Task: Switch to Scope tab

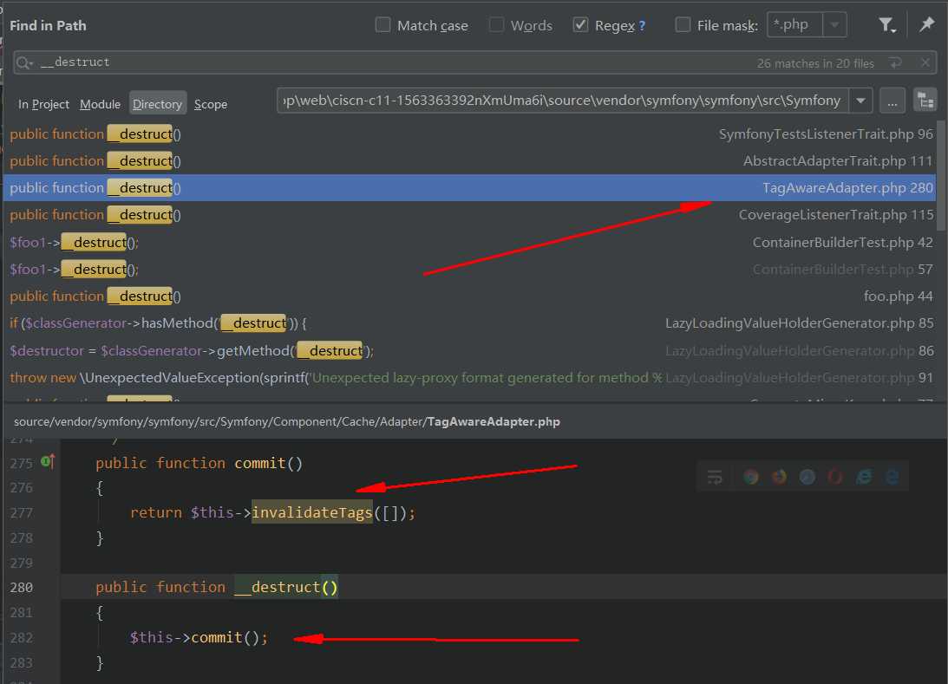Action: (x=211, y=105)
